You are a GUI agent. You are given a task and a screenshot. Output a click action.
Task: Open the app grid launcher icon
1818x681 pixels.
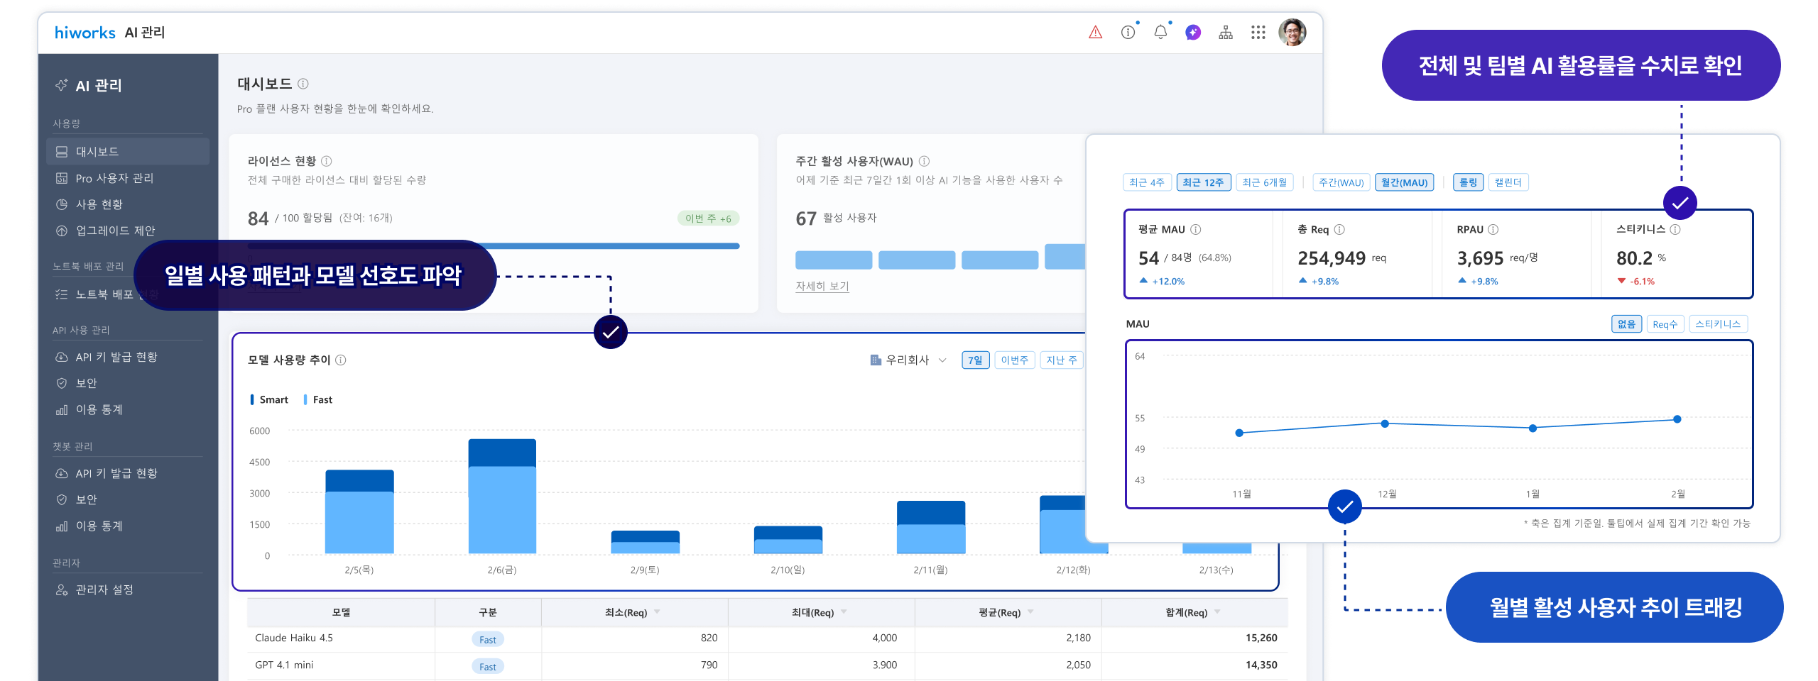coord(1258,32)
